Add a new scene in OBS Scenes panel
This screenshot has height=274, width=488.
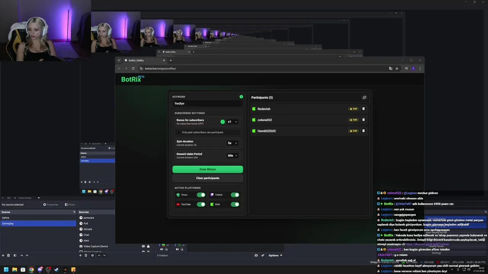(3, 255)
